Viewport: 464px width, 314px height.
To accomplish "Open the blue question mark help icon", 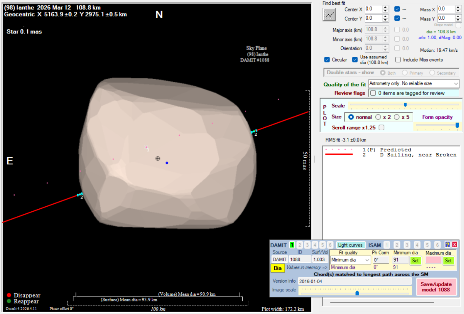I will point(447,245).
